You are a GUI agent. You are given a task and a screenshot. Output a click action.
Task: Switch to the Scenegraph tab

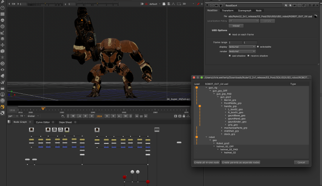click(244, 10)
